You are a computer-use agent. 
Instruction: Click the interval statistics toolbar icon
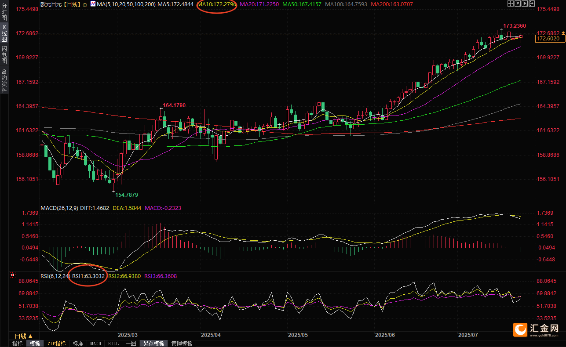[518, 4]
